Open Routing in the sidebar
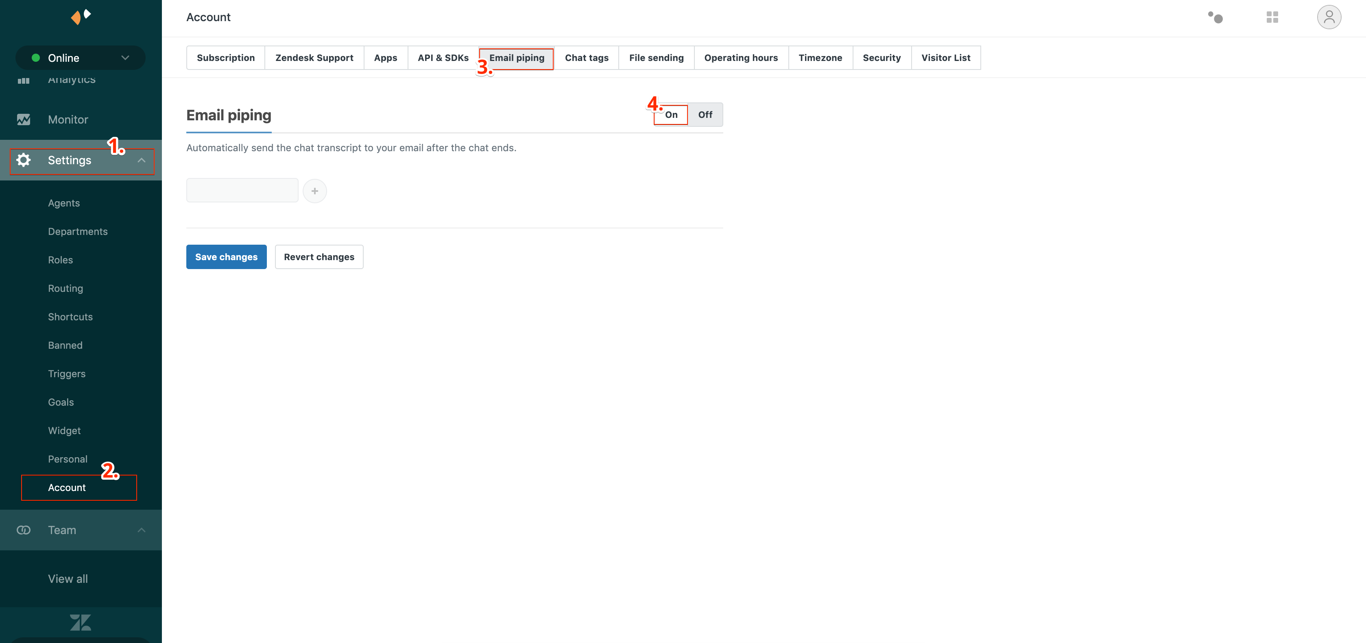This screenshot has height=643, width=1366. (x=66, y=289)
